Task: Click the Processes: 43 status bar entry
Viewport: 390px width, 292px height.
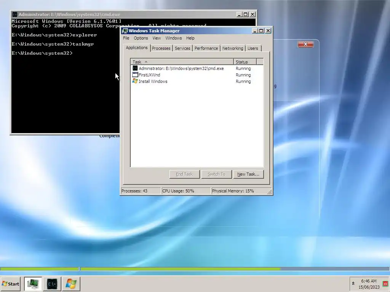Action: click(141, 191)
